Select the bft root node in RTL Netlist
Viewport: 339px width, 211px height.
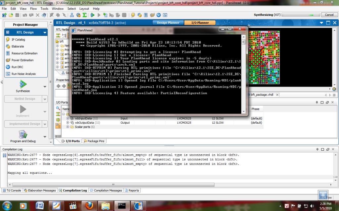61,41
